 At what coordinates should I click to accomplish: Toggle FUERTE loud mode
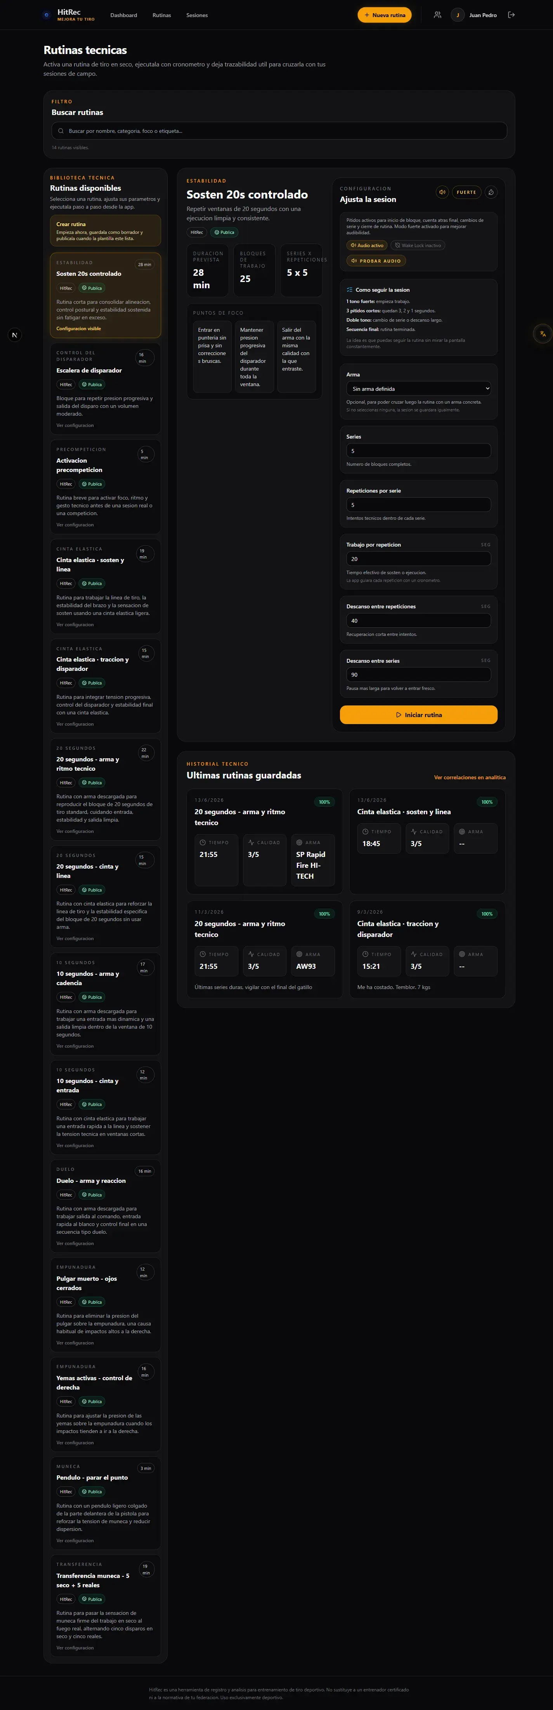click(x=466, y=192)
